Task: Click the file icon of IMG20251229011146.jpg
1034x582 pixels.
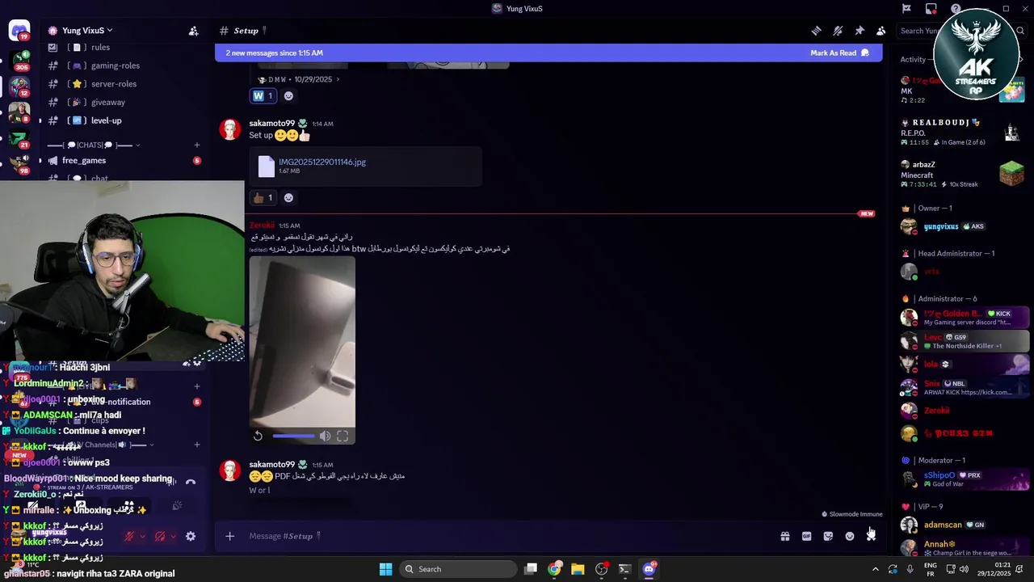Action: click(x=266, y=167)
